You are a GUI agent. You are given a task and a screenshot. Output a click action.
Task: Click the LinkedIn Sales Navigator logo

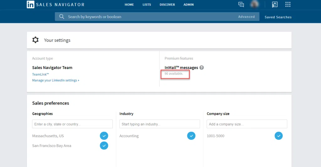coord(55,4)
